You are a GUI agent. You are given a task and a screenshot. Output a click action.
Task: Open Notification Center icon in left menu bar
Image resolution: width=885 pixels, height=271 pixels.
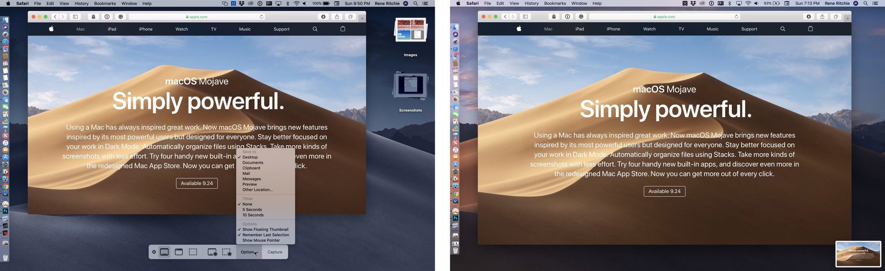(x=425, y=3)
